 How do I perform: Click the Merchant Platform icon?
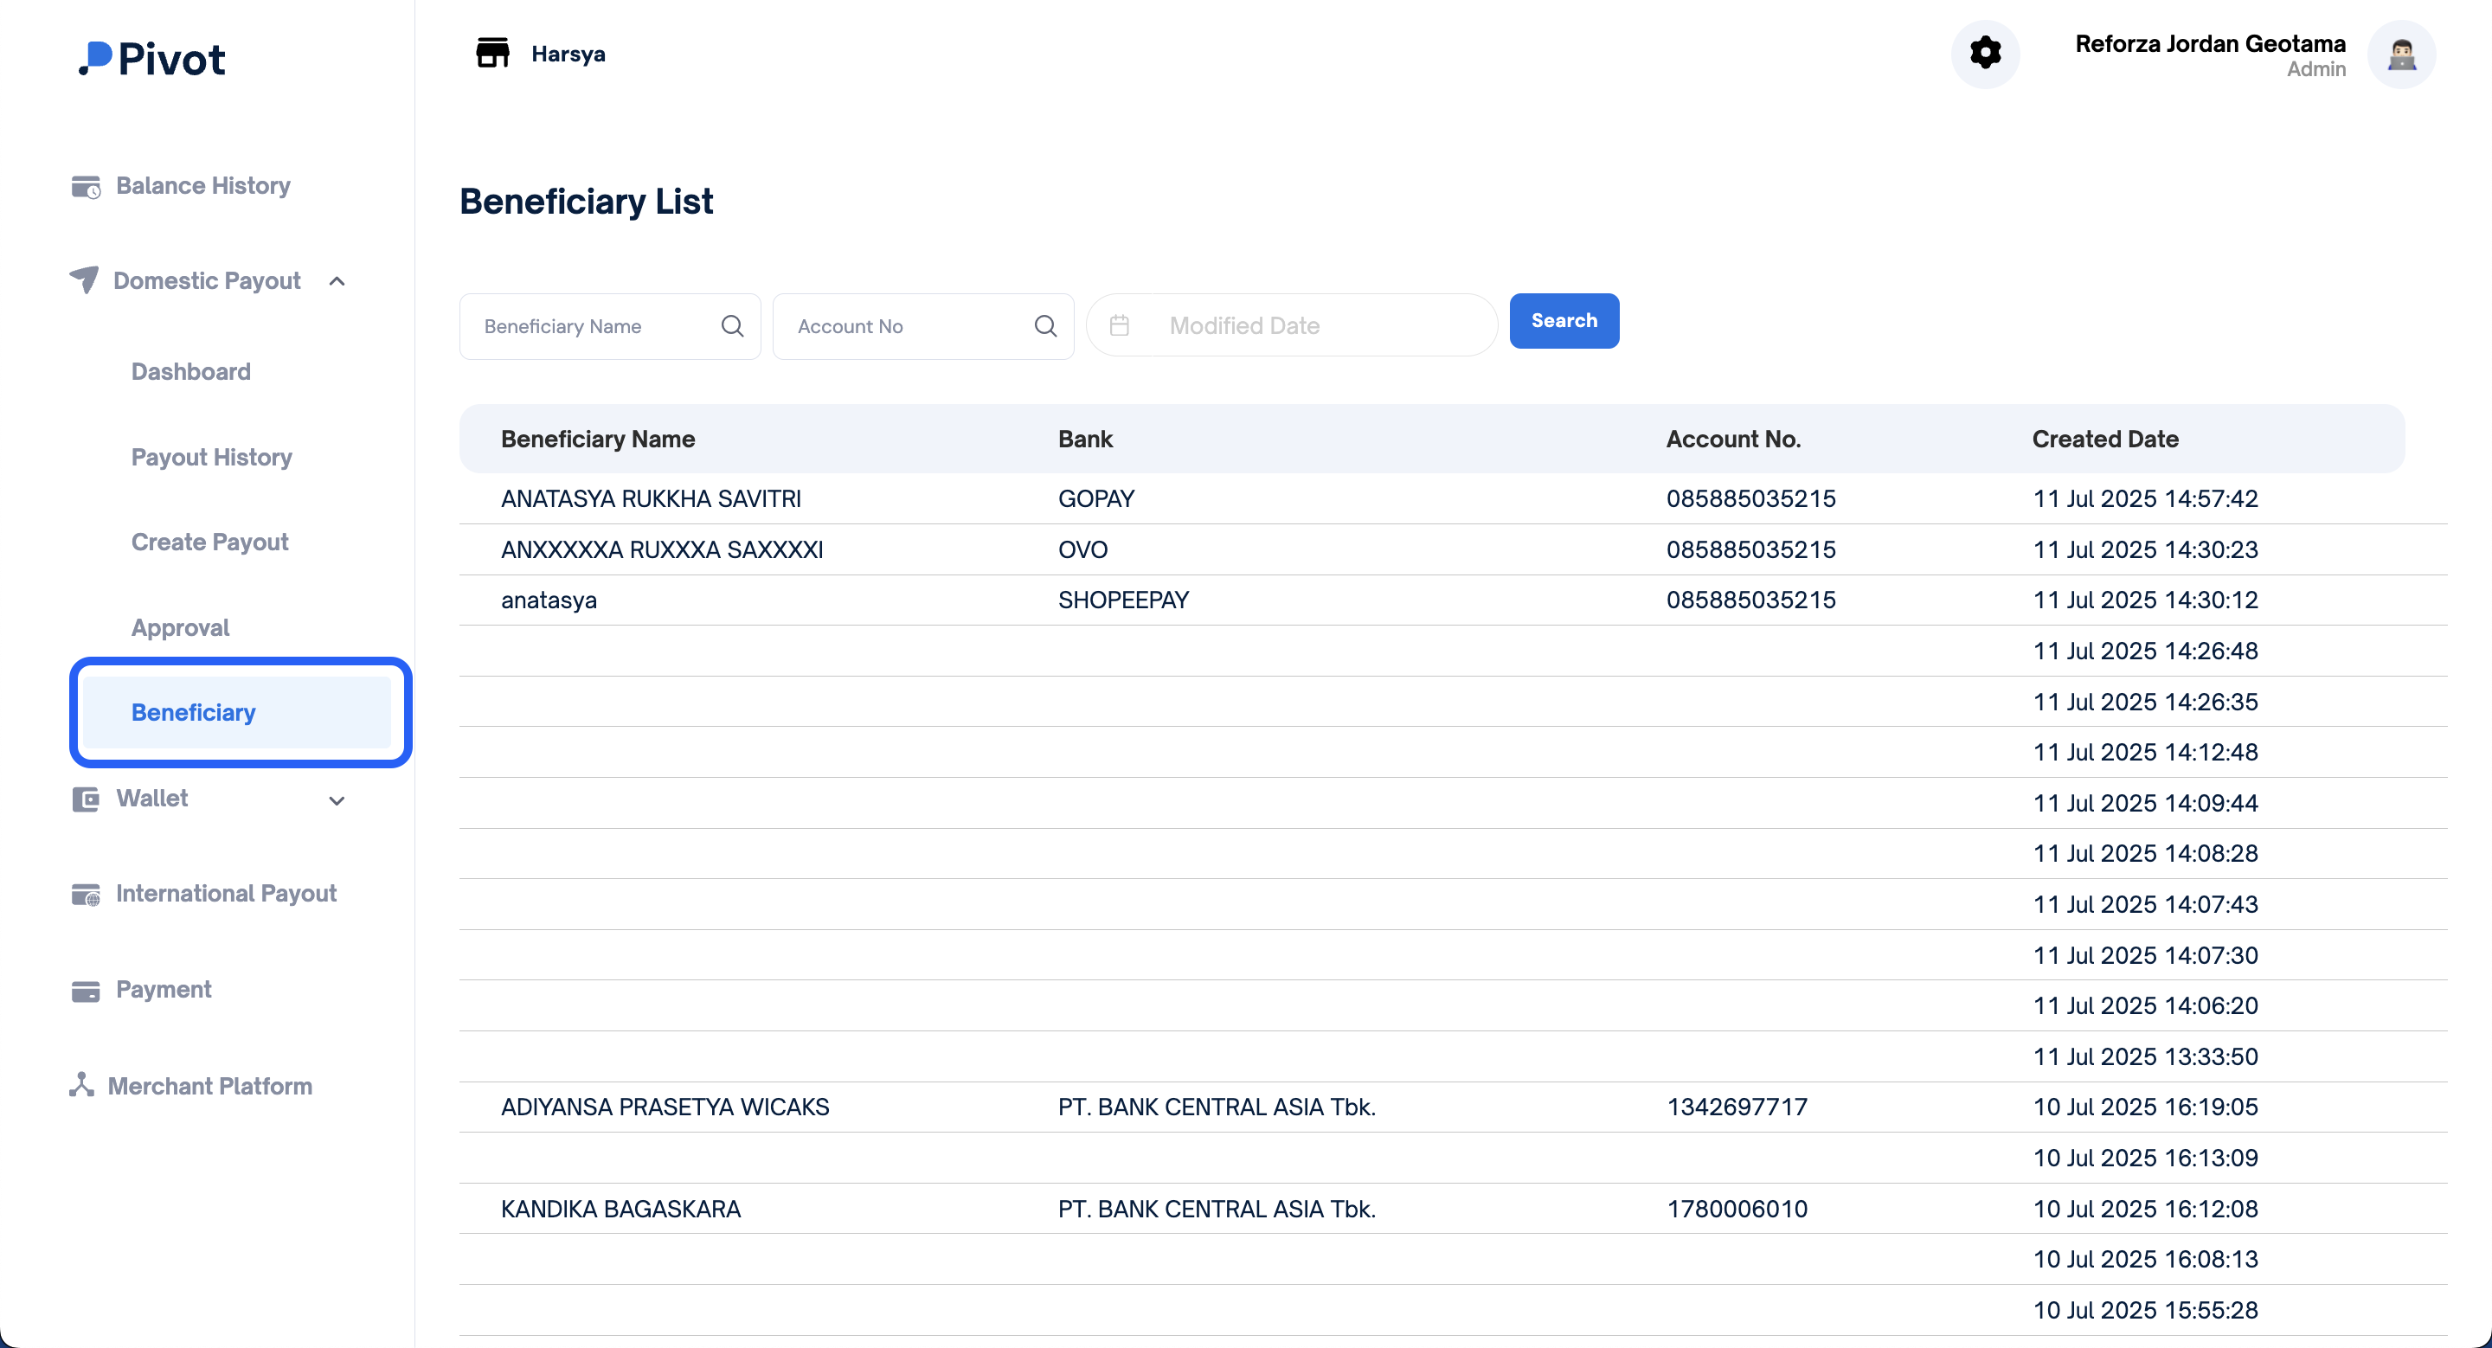(82, 1085)
